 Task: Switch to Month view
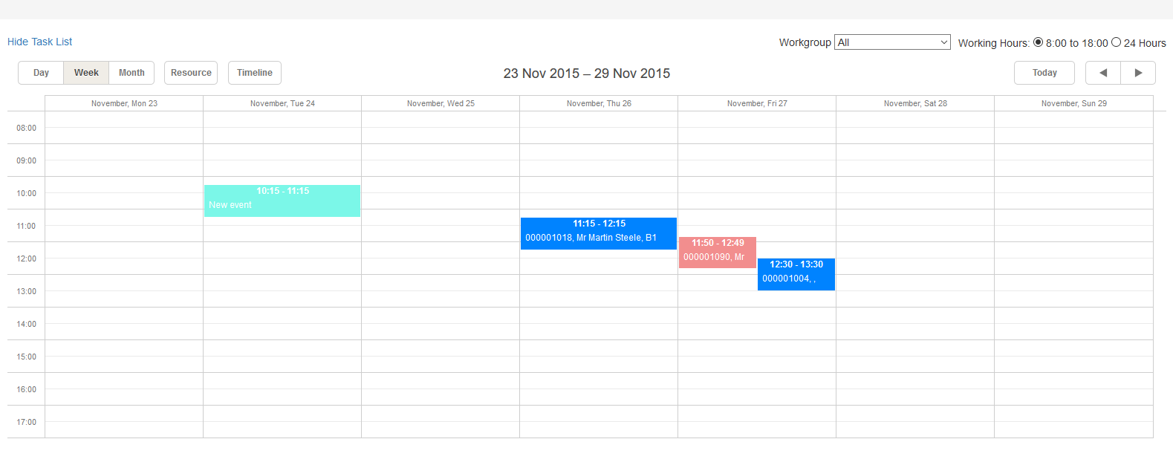pyautogui.click(x=131, y=73)
